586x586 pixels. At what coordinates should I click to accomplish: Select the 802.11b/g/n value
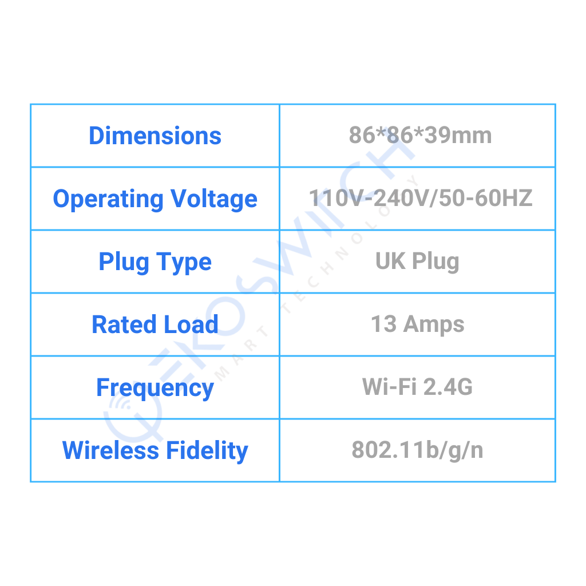pyautogui.click(x=417, y=450)
